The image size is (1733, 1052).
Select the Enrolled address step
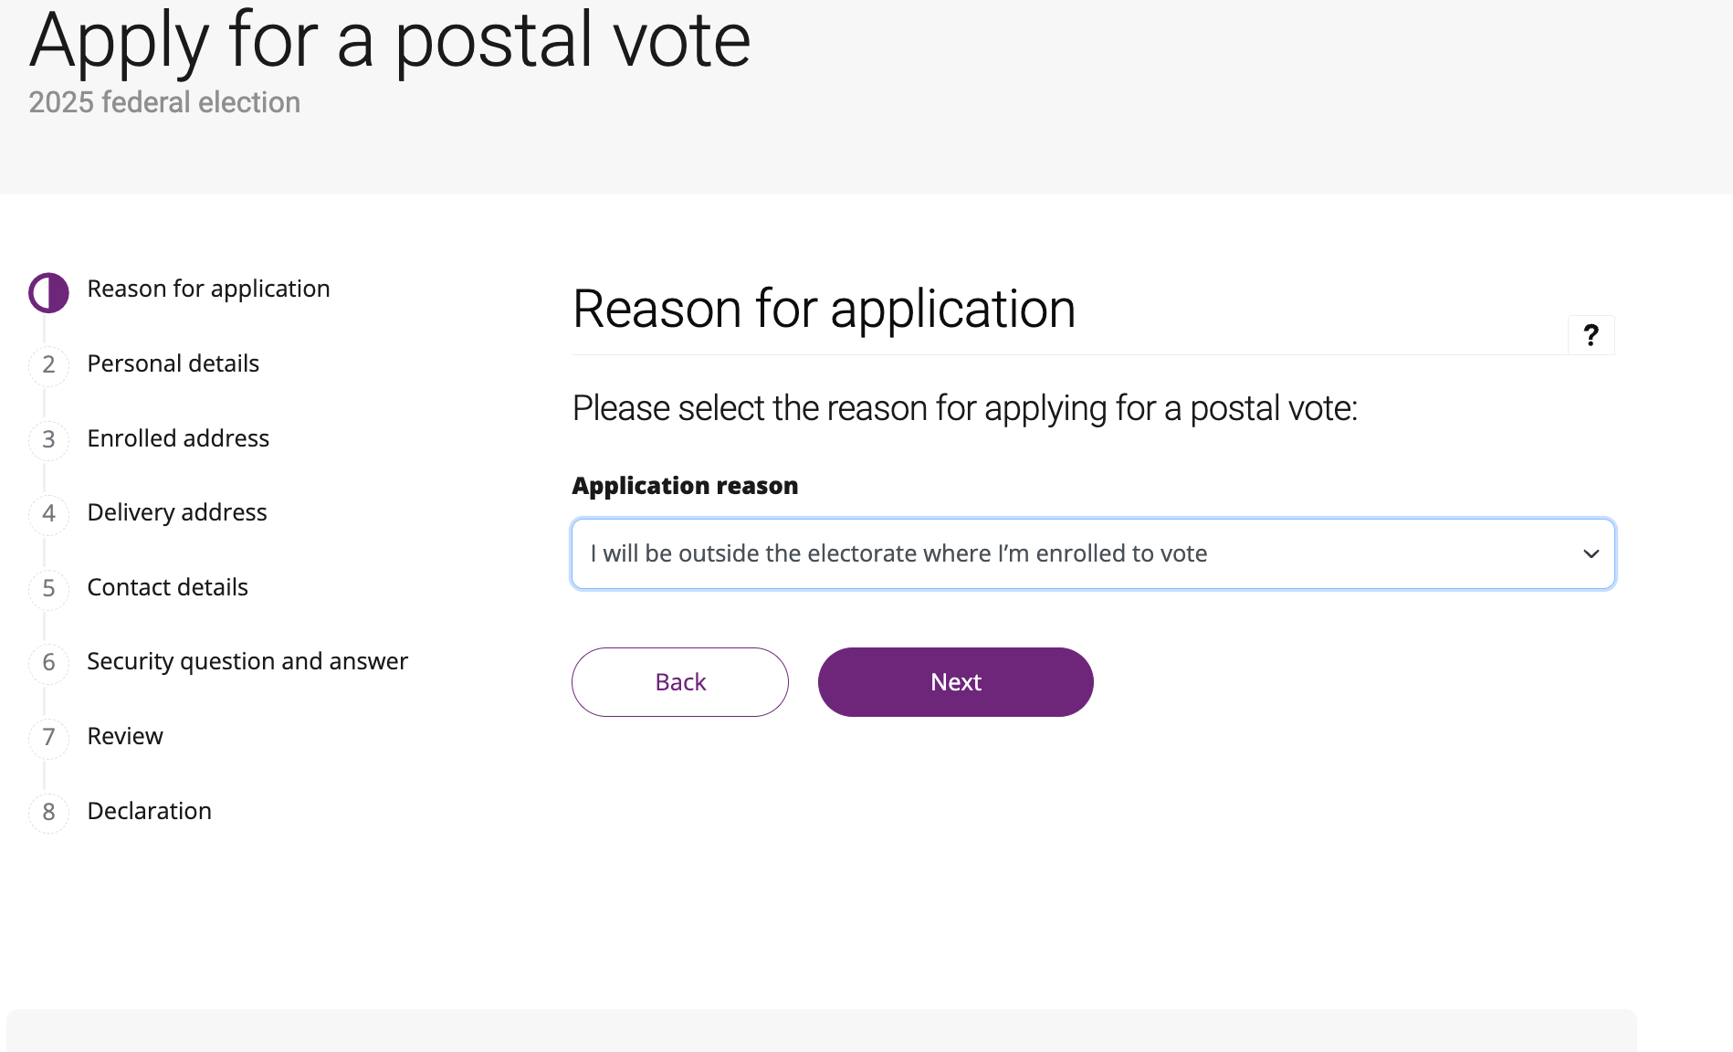[178, 438]
